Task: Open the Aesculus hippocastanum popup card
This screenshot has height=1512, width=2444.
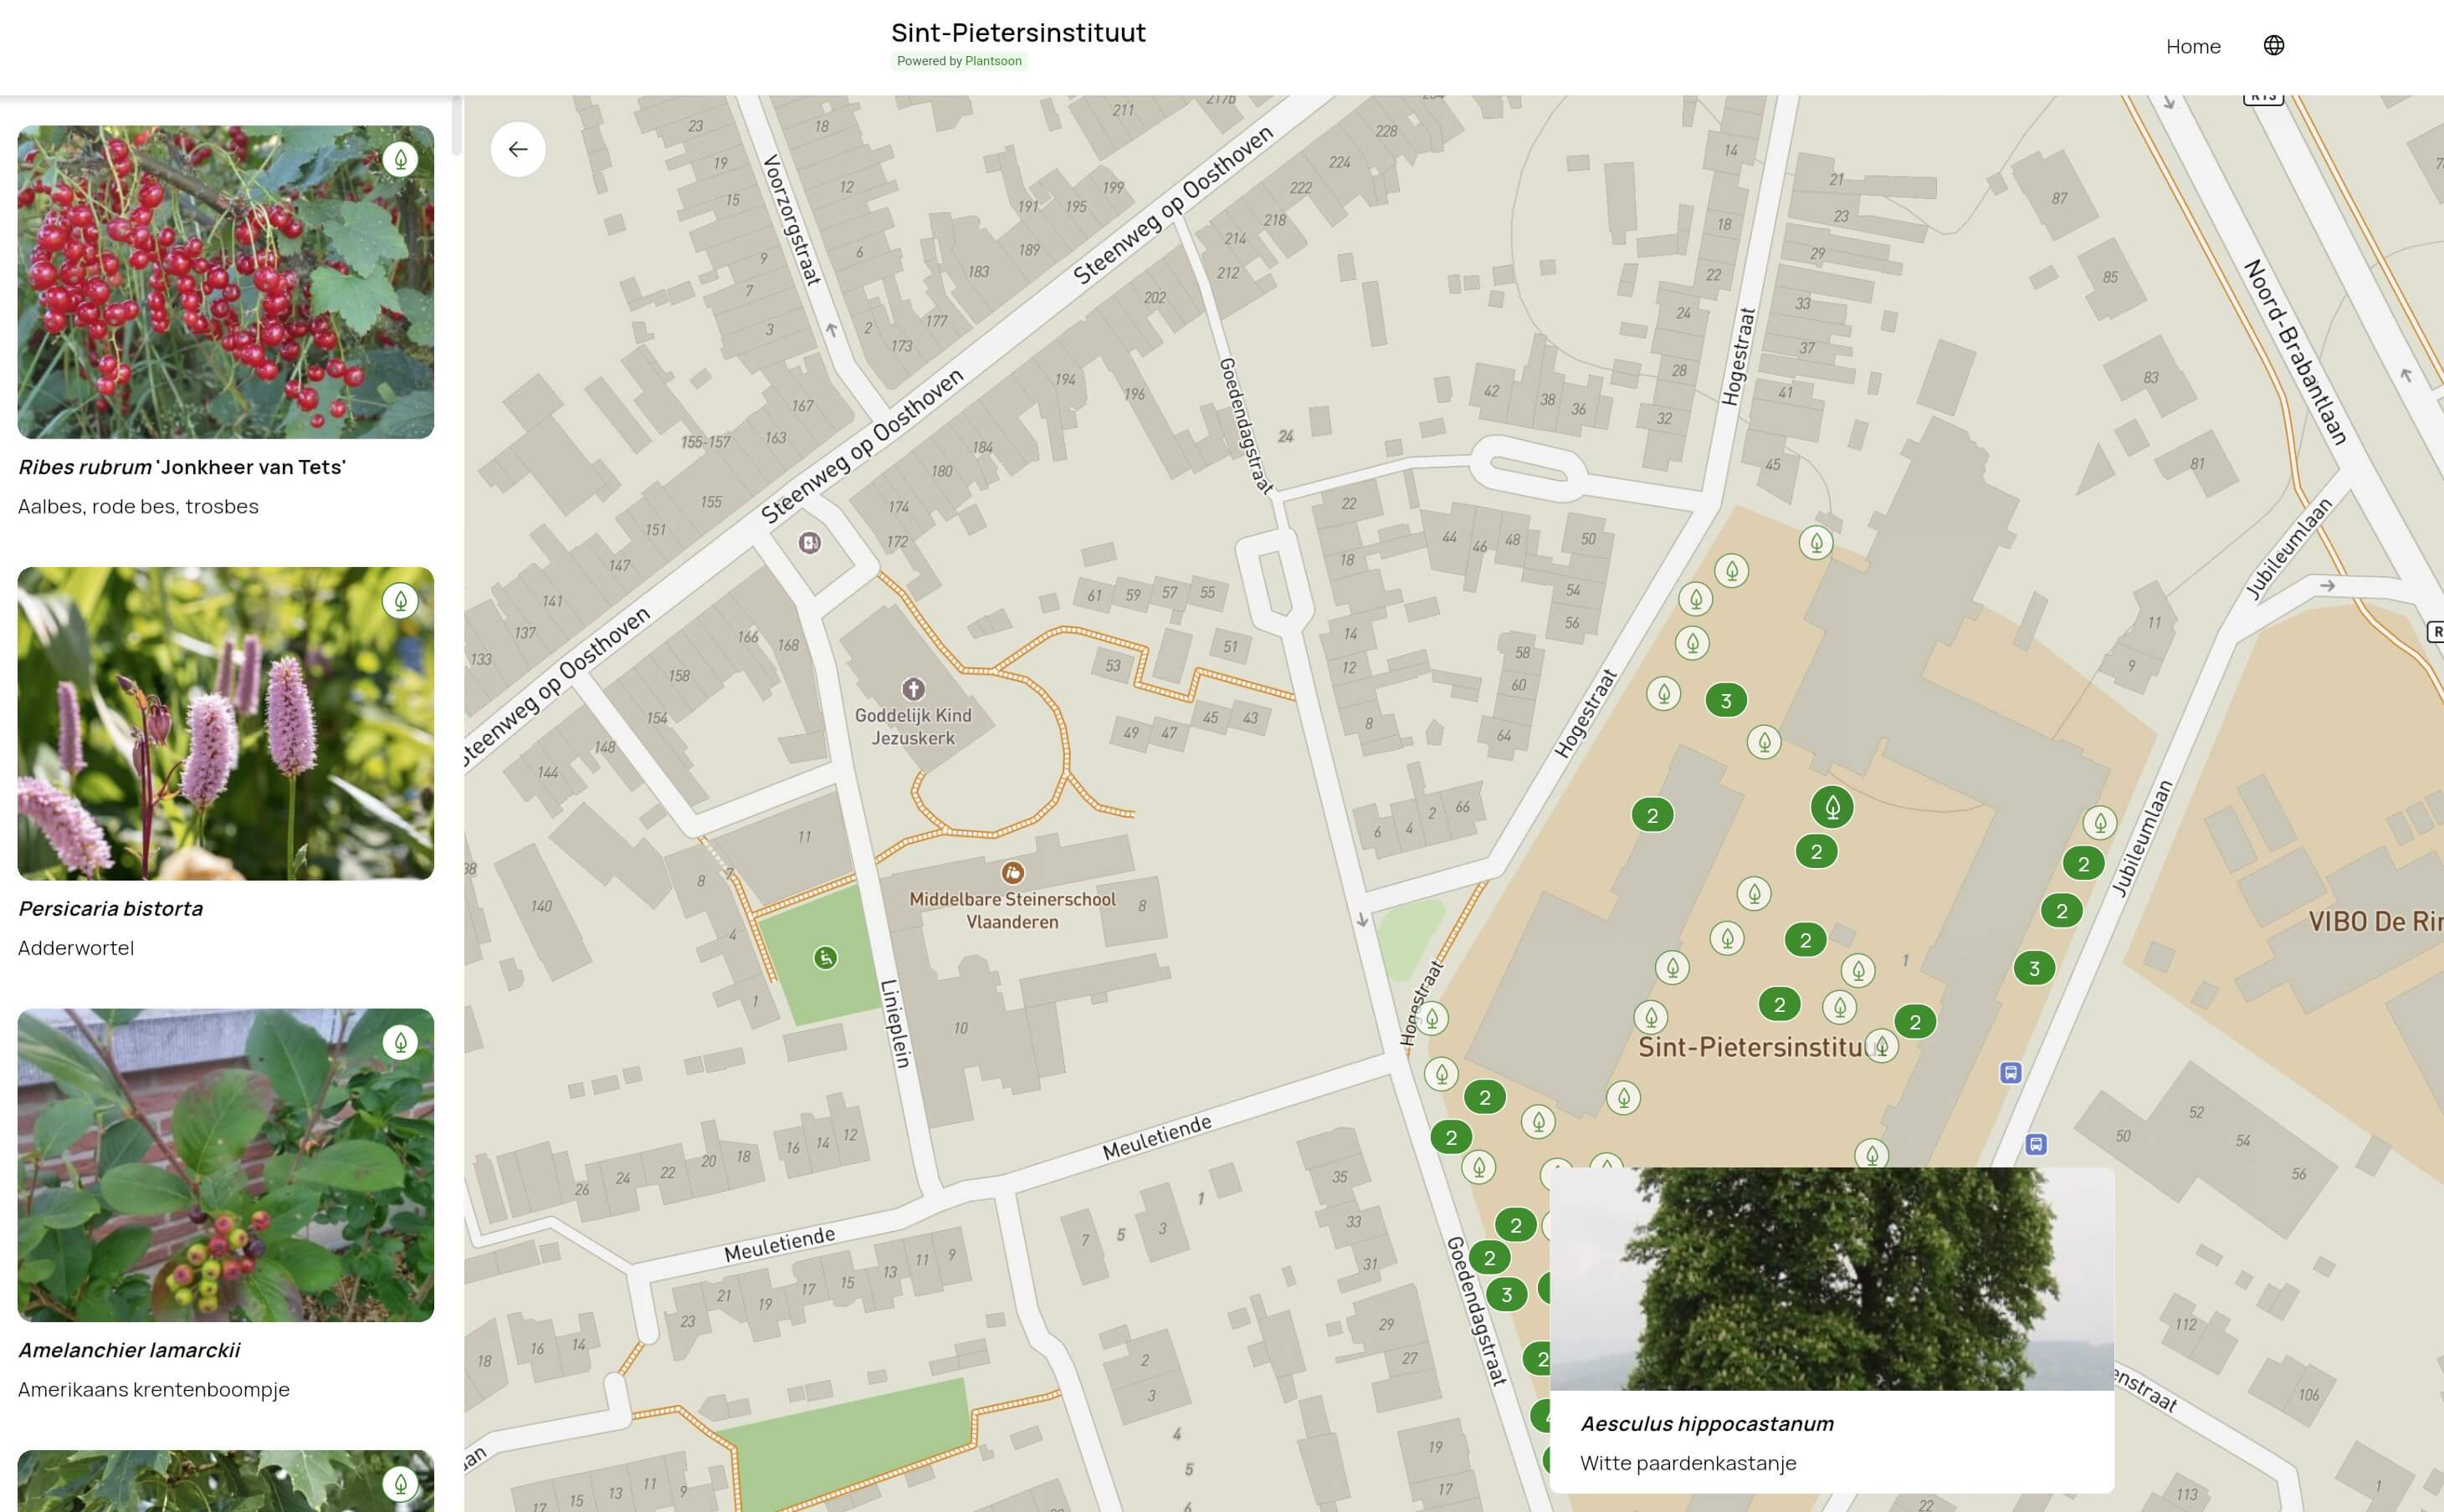Action: 1831,1330
